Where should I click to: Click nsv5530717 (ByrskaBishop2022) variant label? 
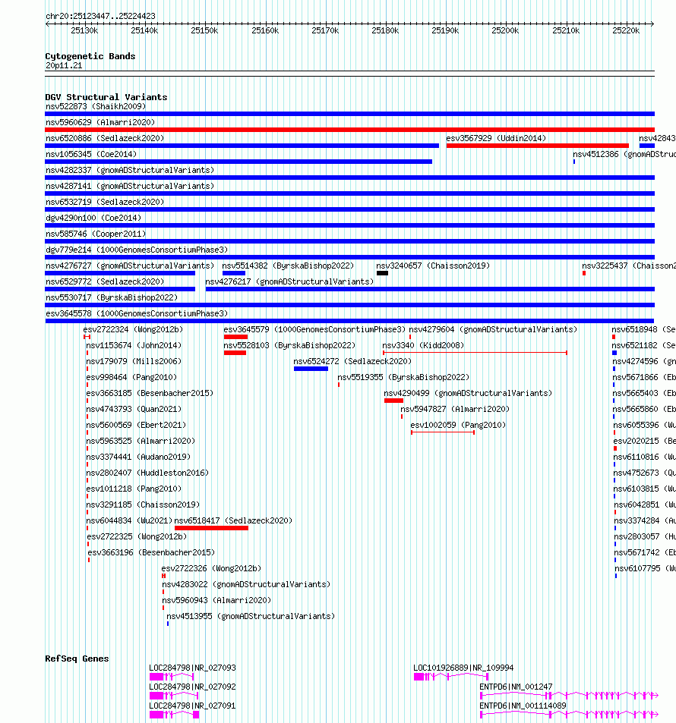click(x=112, y=298)
